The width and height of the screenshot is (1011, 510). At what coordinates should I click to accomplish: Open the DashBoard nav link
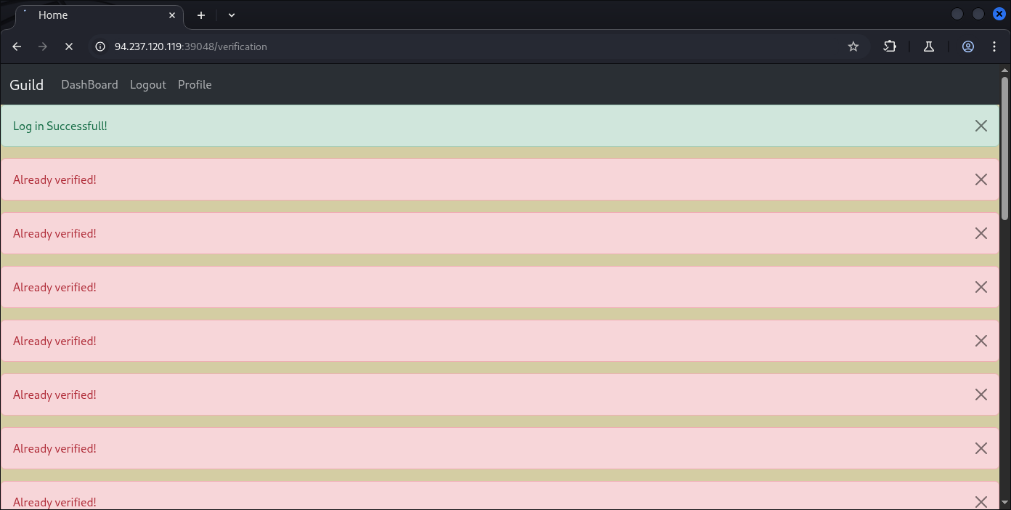click(x=89, y=85)
